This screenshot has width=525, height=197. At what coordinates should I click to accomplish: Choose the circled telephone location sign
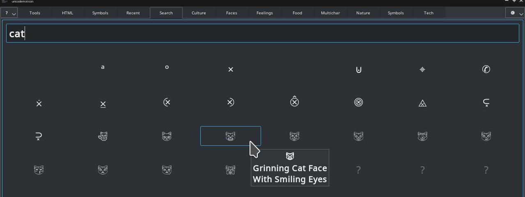(x=486, y=69)
